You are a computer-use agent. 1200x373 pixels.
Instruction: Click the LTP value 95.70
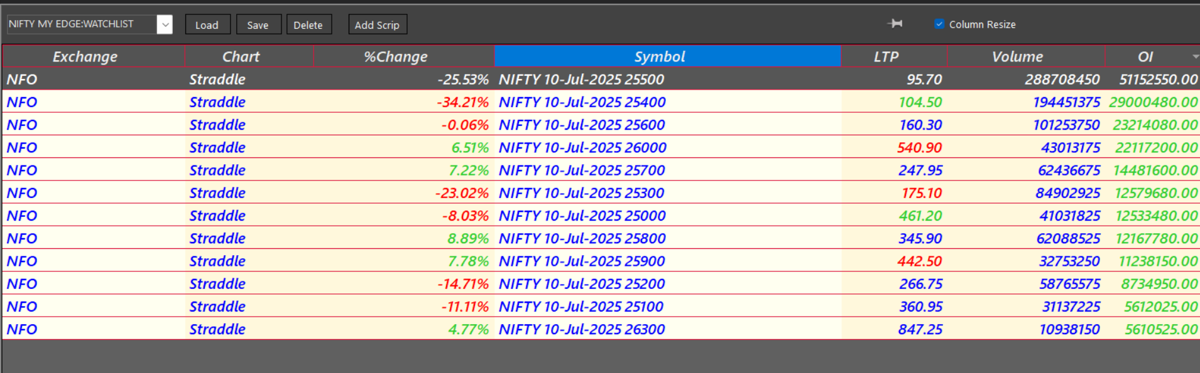point(924,80)
